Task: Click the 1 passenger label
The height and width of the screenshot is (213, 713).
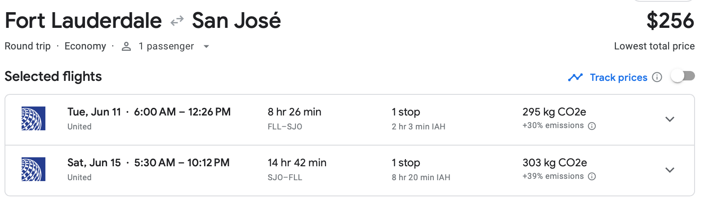Action: point(166,46)
